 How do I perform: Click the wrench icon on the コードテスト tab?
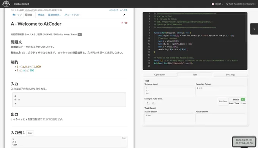pos(66,15)
